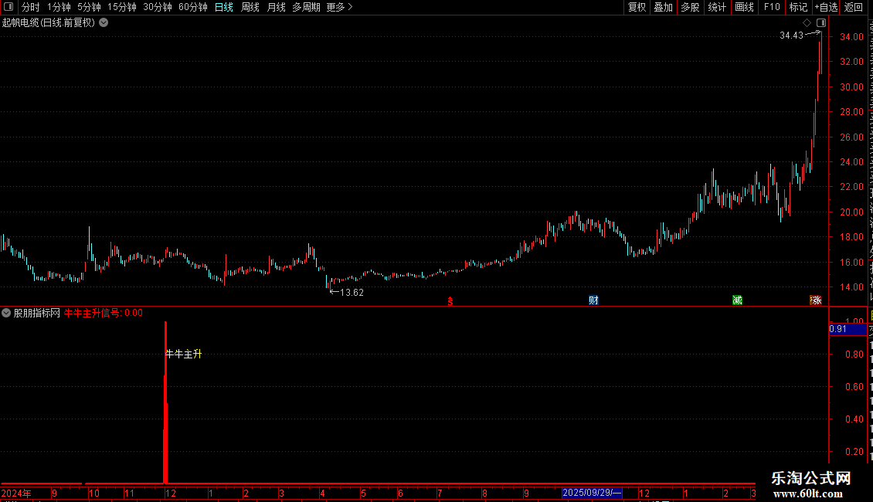Click the 起帆电缆(日线.前复权) chart title
This screenshot has height=502, width=873.
49,23
